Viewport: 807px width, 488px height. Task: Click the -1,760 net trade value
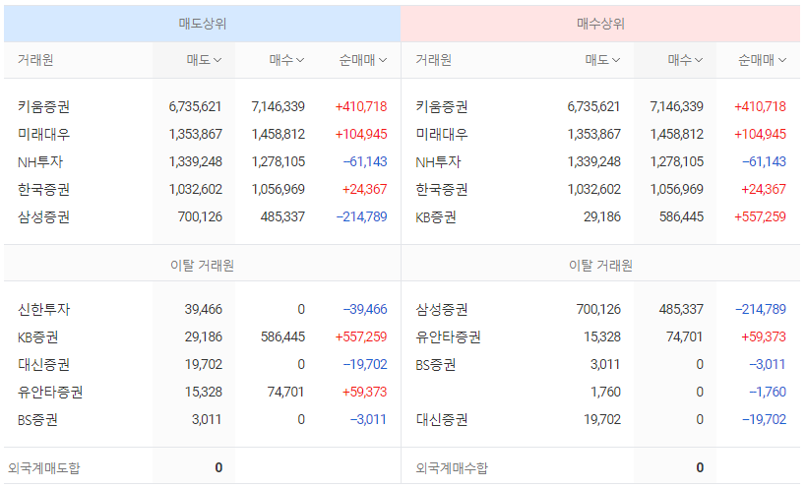pos(768,393)
